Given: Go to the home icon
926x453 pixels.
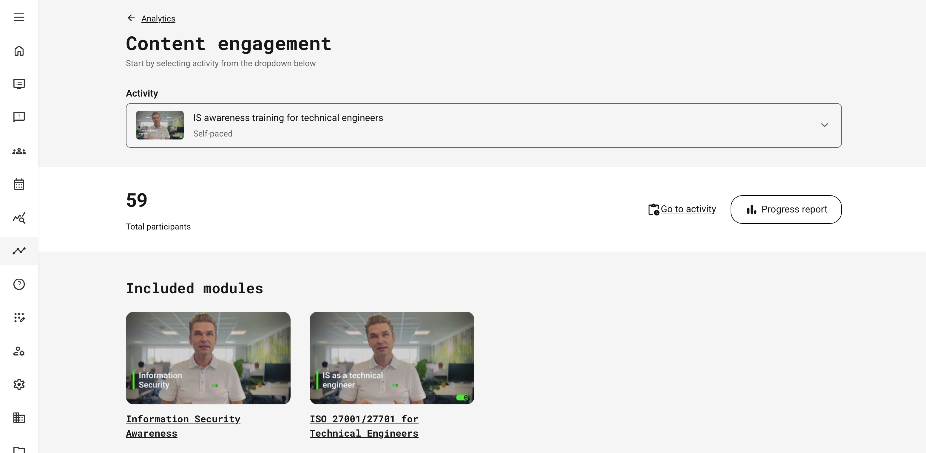Looking at the screenshot, I should click(19, 51).
